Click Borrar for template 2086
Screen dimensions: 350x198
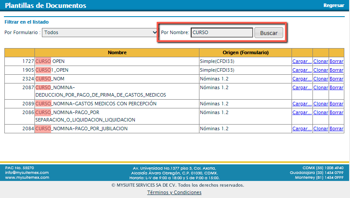[336, 112]
